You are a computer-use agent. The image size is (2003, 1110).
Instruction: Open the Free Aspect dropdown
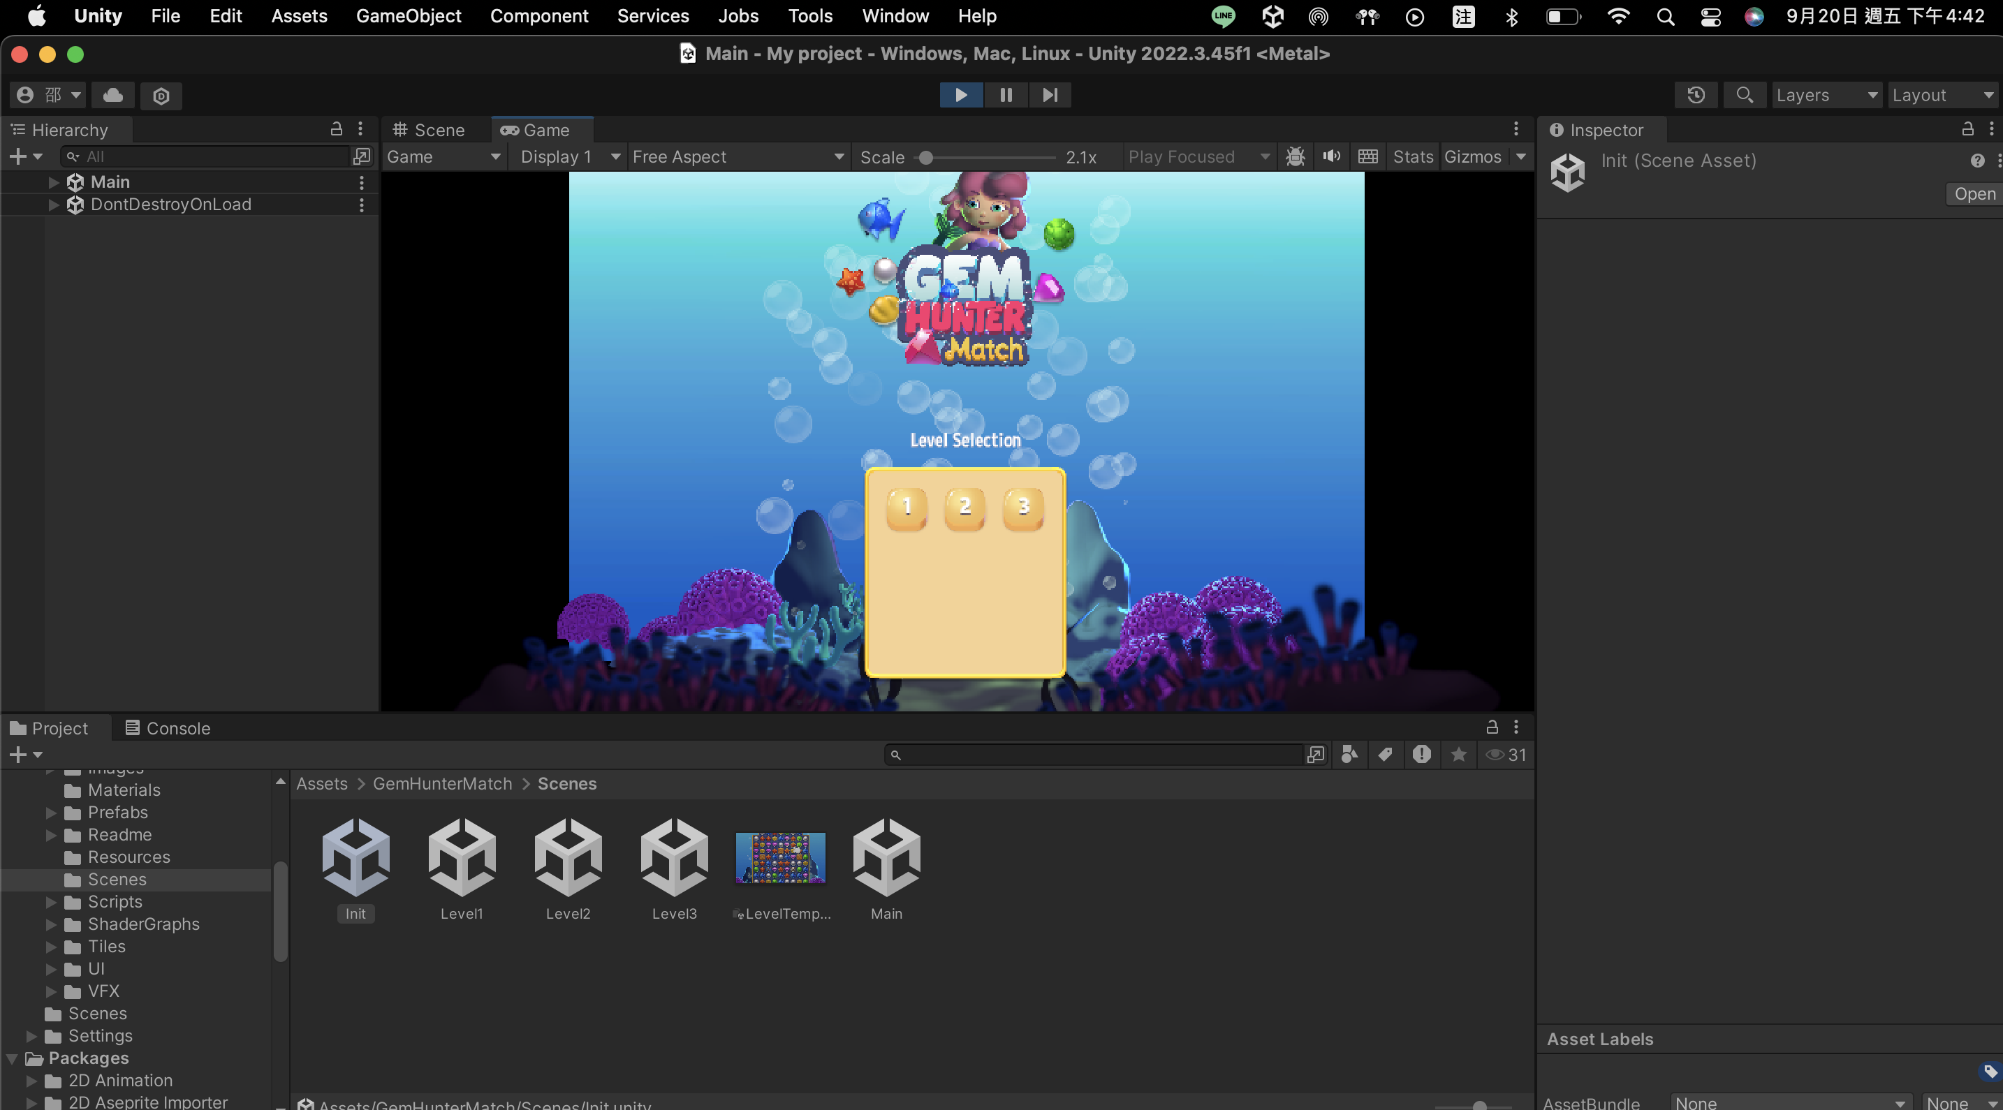pos(736,156)
